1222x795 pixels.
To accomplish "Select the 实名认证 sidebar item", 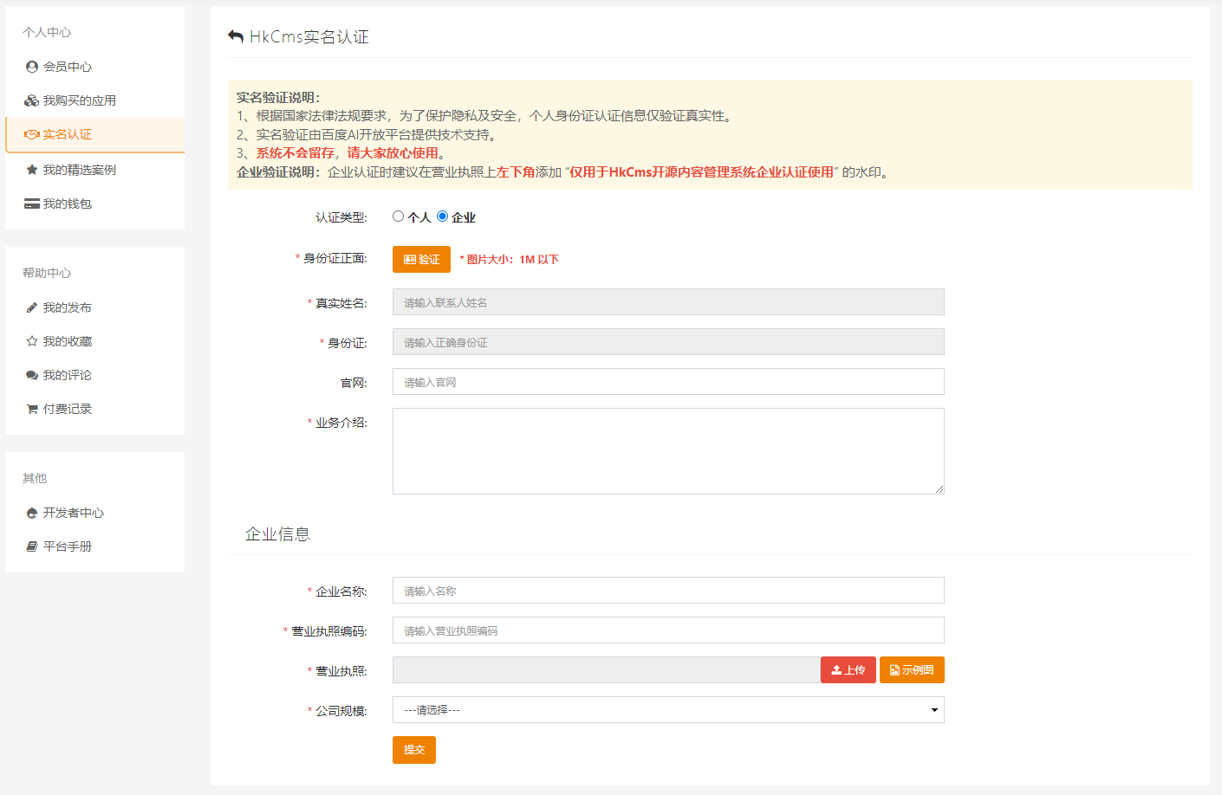I will 95,134.
